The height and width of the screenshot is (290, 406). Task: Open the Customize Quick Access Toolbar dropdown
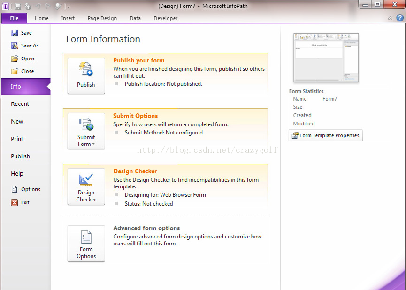(68, 7)
